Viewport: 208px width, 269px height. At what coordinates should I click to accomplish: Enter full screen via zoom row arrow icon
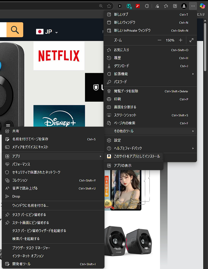point(191,40)
